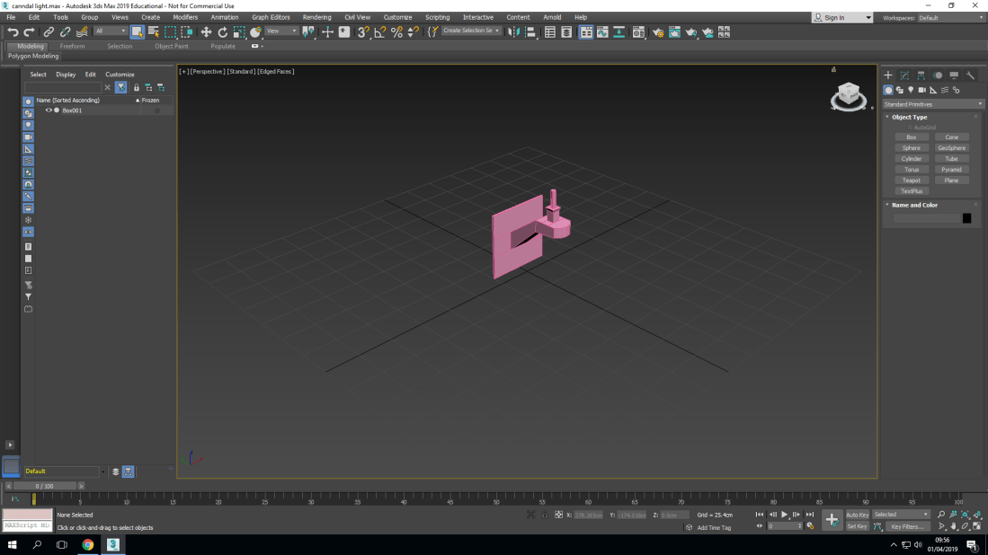Click the Teapot primitive button
This screenshot has width=988, height=555.
pyautogui.click(x=912, y=180)
